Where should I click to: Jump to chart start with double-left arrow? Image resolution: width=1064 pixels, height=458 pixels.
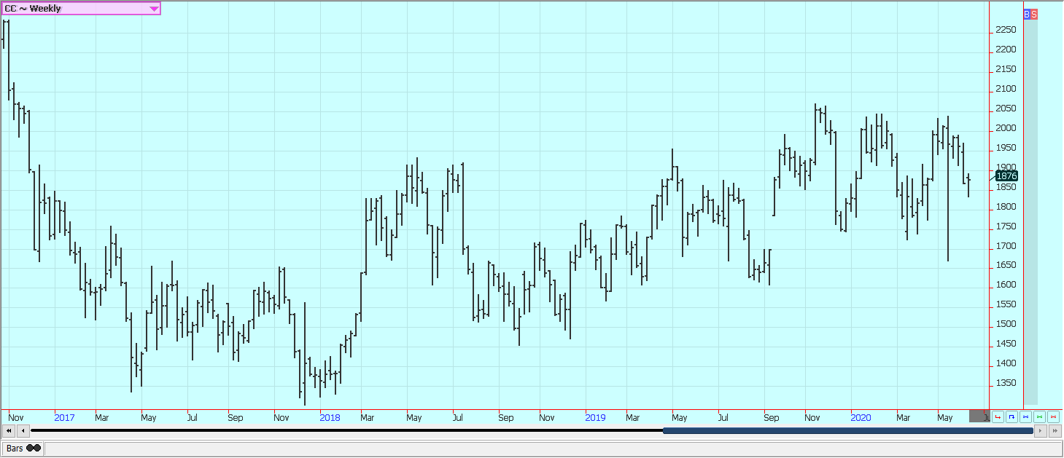(9, 431)
